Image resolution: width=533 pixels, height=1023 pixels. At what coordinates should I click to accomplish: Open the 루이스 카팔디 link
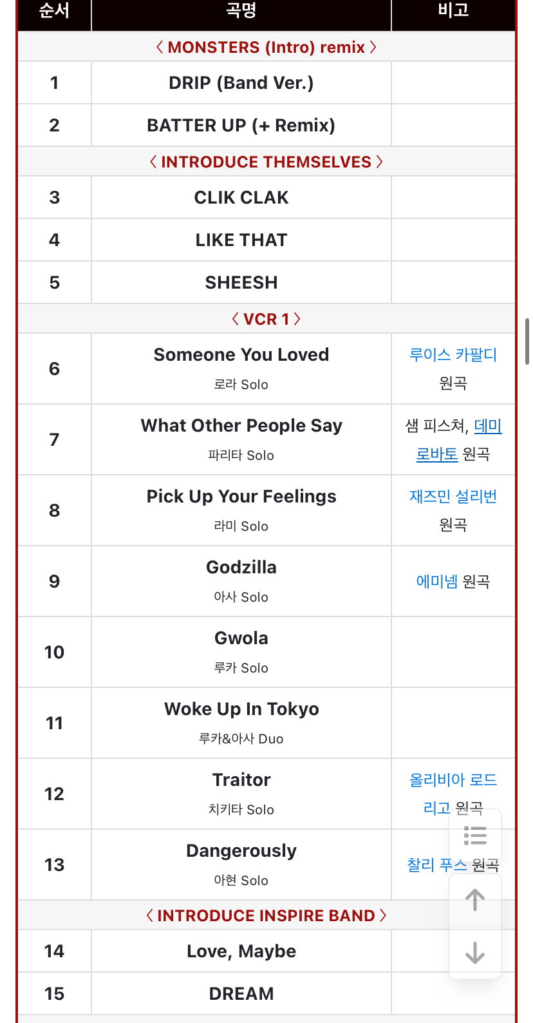pos(453,355)
